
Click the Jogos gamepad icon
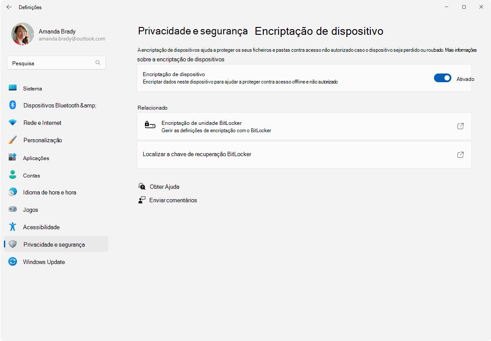13,209
